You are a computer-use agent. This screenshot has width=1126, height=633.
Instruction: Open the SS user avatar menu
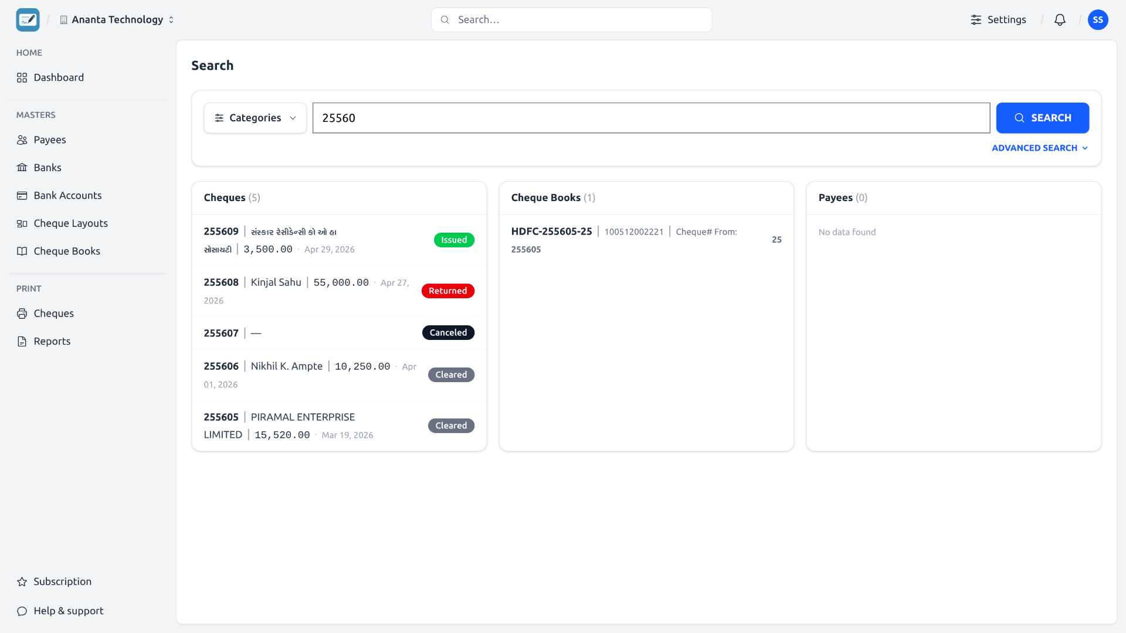pyautogui.click(x=1098, y=19)
